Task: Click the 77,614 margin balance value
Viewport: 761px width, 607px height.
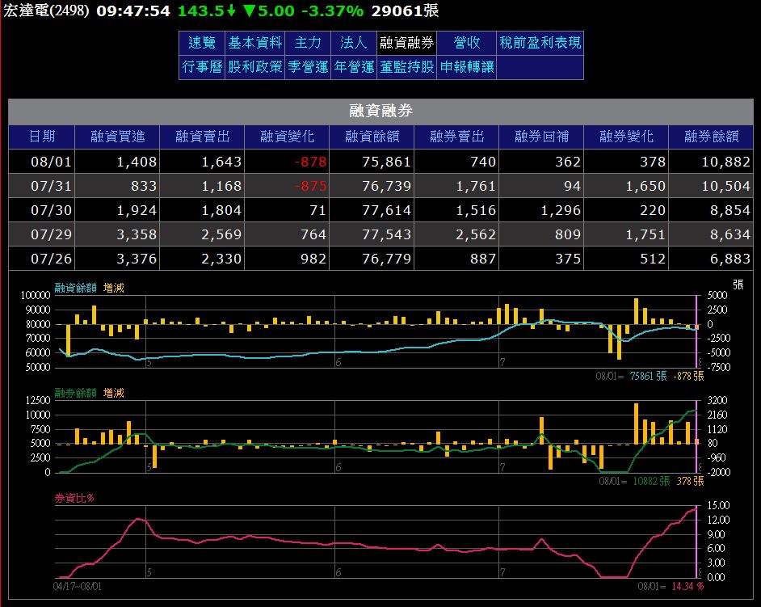Action: click(x=387, y=210)
